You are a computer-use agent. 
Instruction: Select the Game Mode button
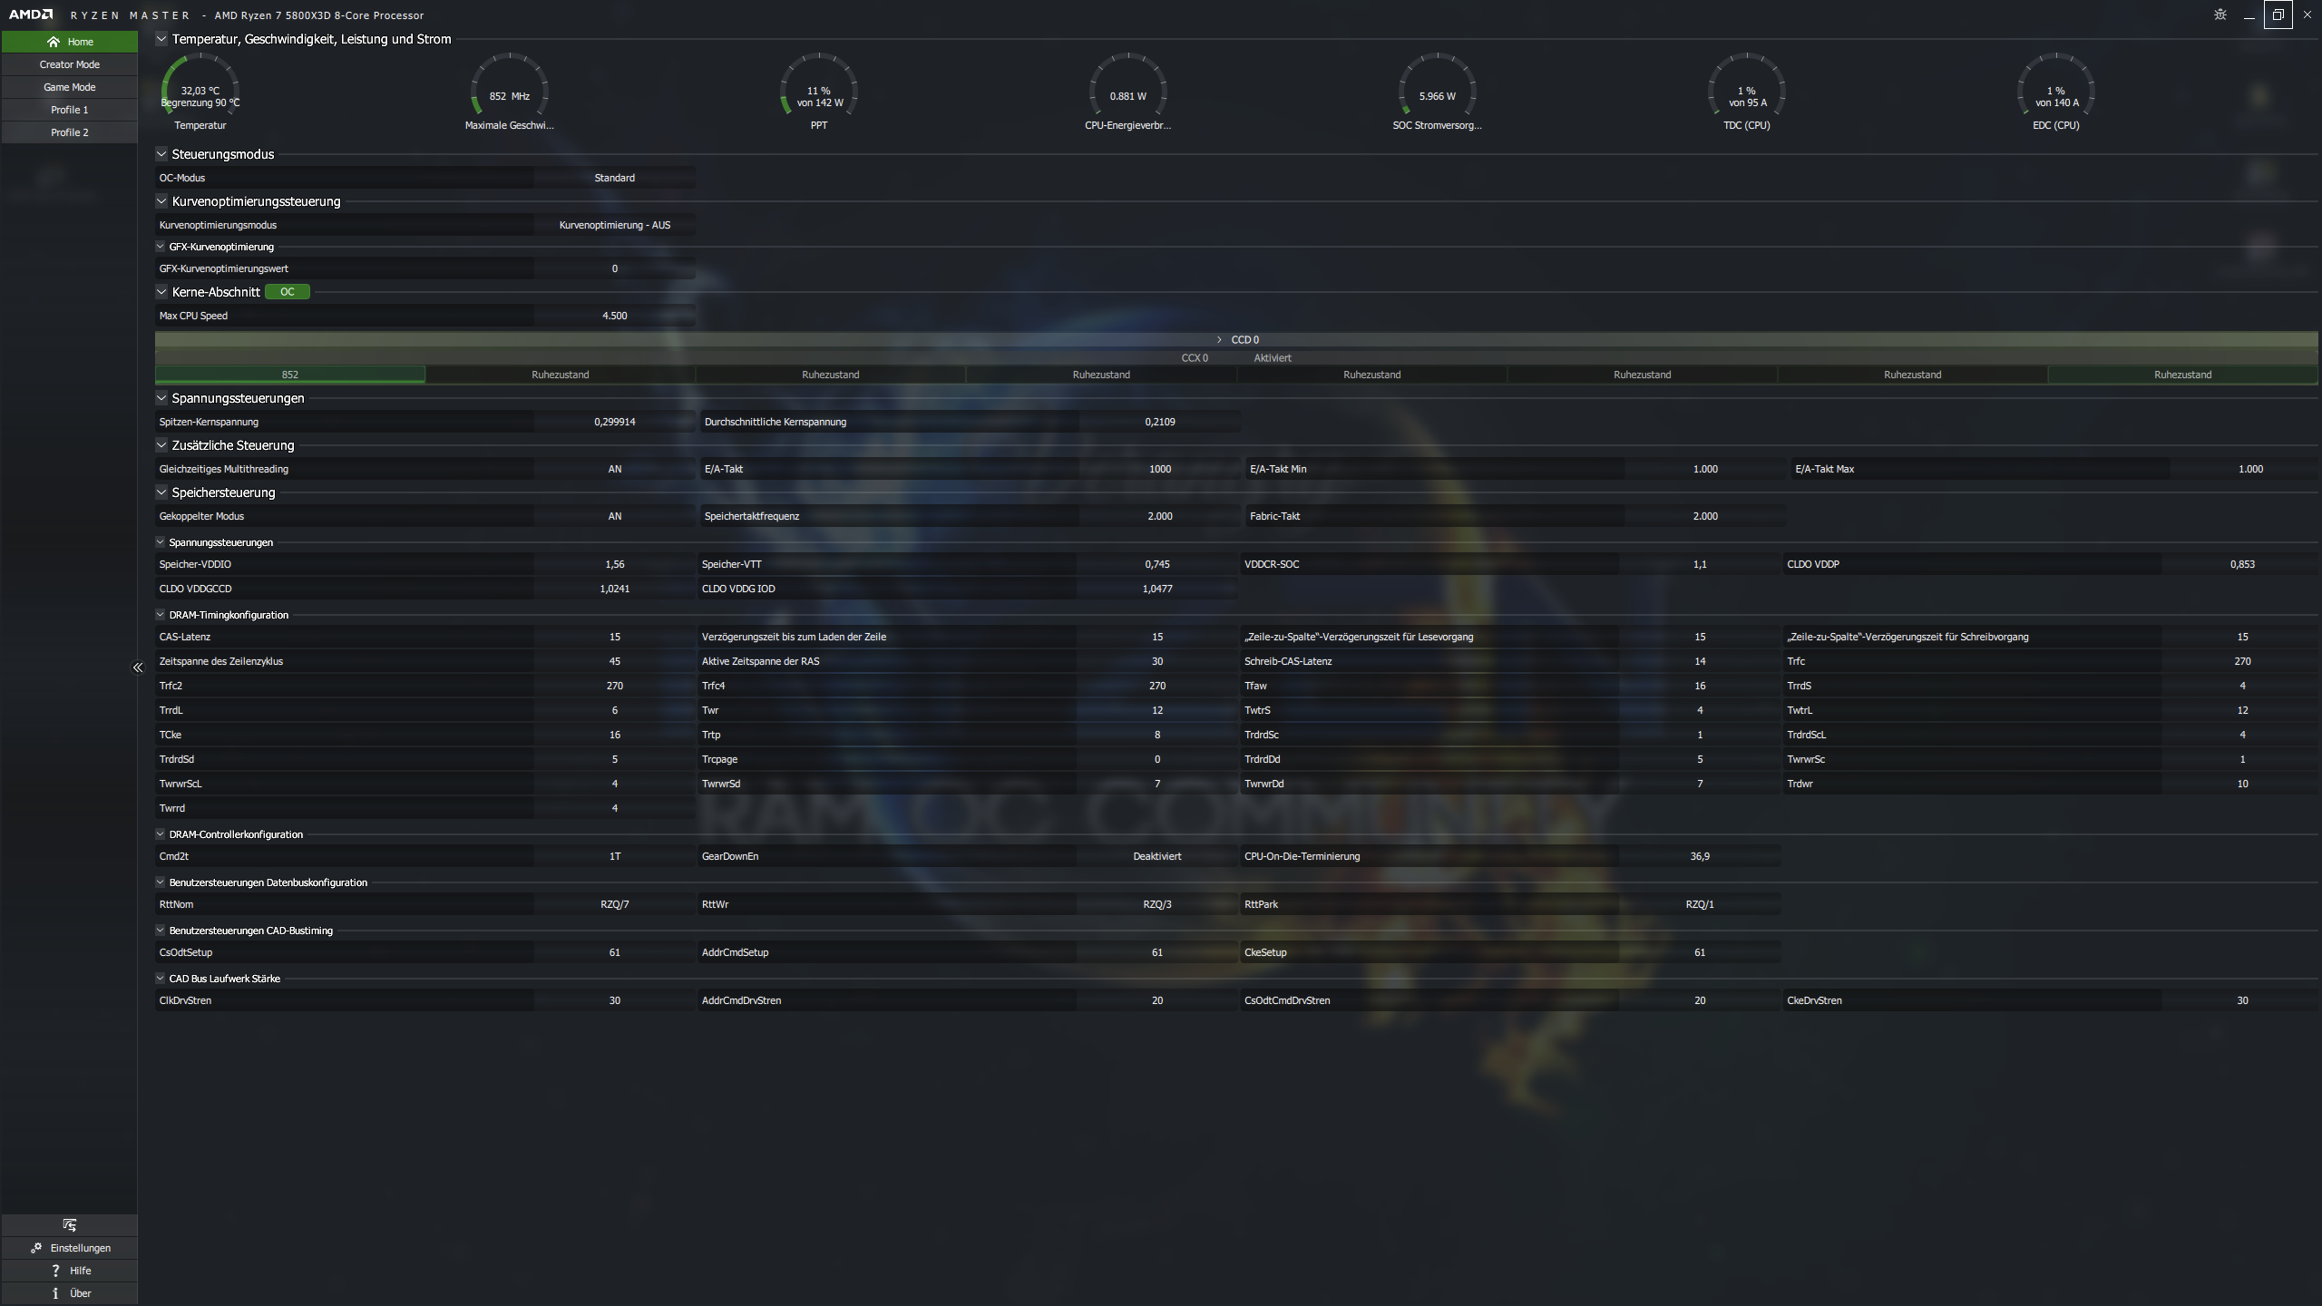coord(70,87)
